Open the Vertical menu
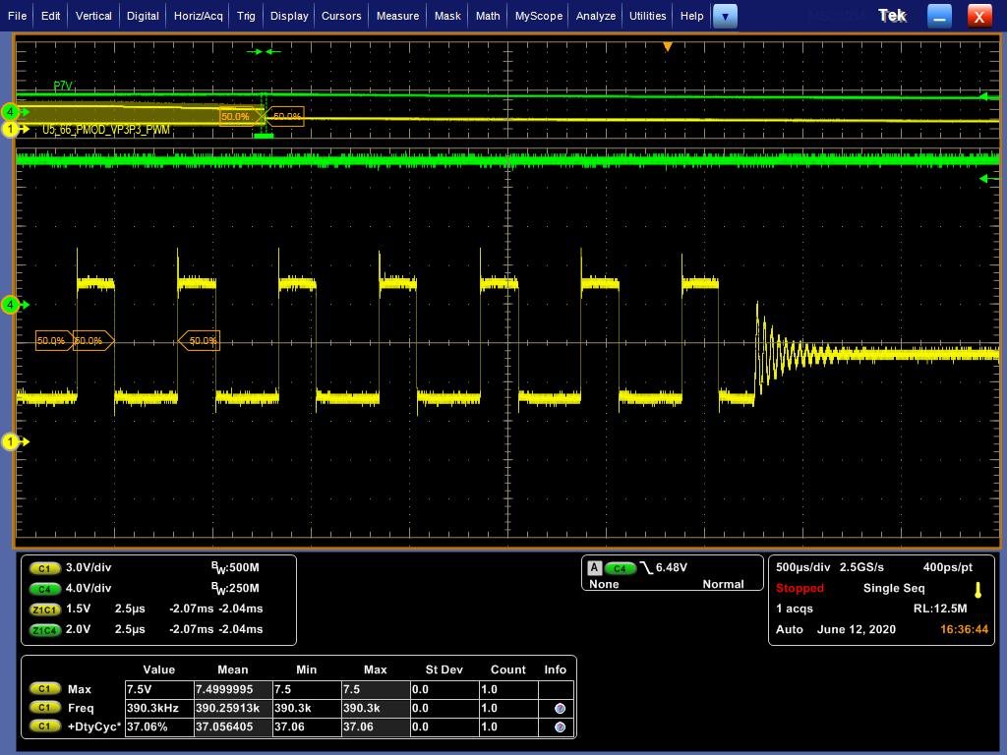This screenshot has width=1007, height=755. click(93, 16)
